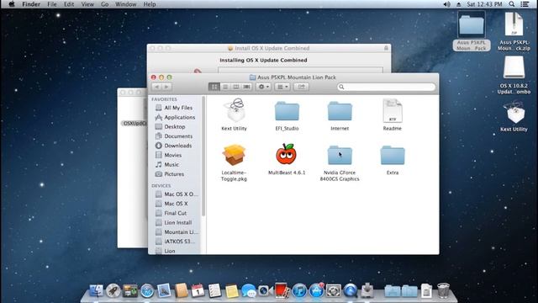
Task: Click the Share button in Finder toolbar
Action: (x=301, y=87)
